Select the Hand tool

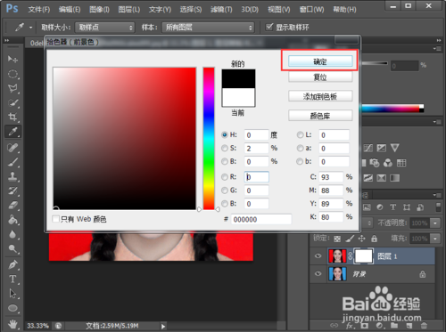click(12, 323)
